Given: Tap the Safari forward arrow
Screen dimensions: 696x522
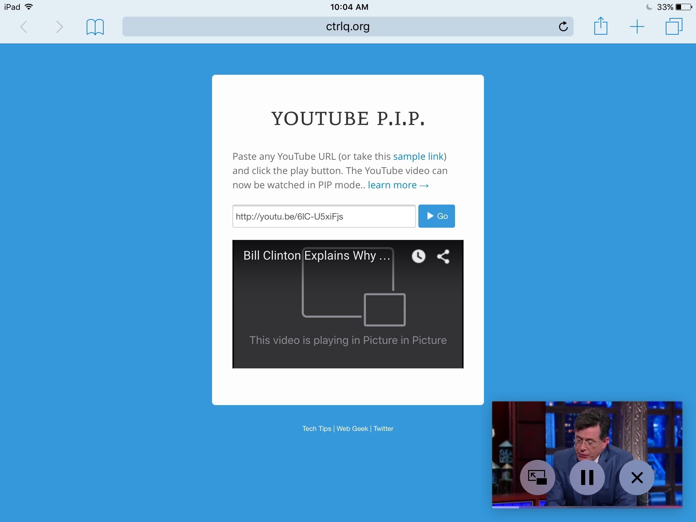Looking at the screenshot, I should [59, 27].
